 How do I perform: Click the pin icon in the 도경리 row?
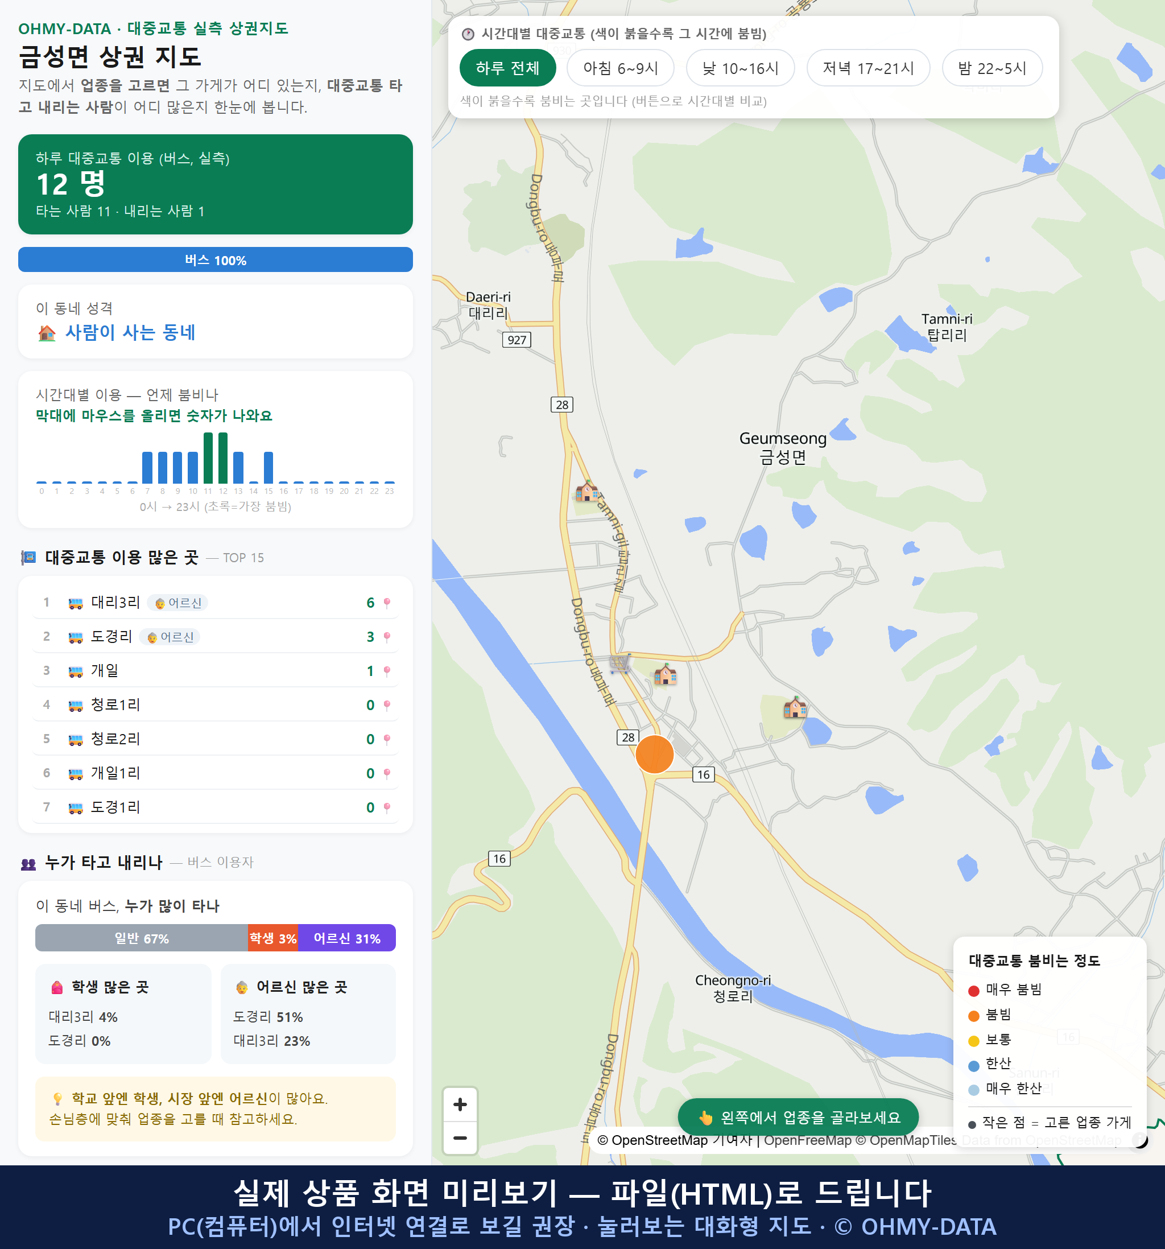387,637
